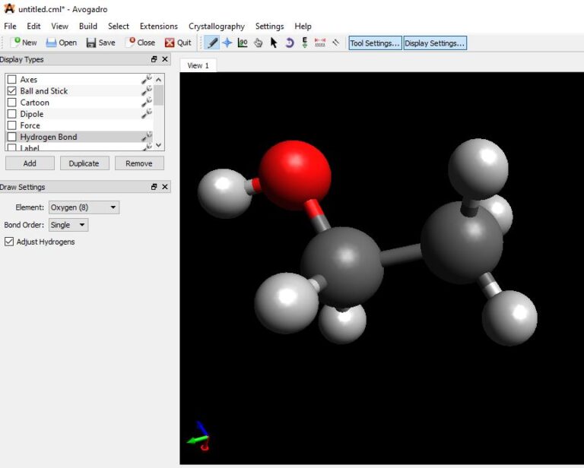Viewport: 584px width, 468px height.
Task: Open Ball and Stick settings wrench
Action: [x=146, y=91]
